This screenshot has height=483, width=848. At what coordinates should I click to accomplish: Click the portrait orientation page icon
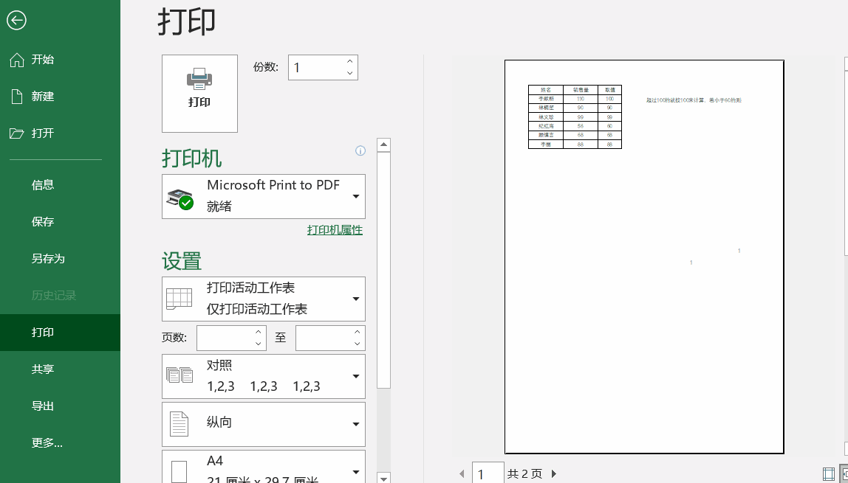tap(179, 424)
